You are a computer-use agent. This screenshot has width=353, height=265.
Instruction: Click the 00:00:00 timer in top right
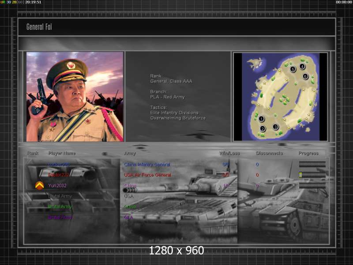(x=344, y=2)
